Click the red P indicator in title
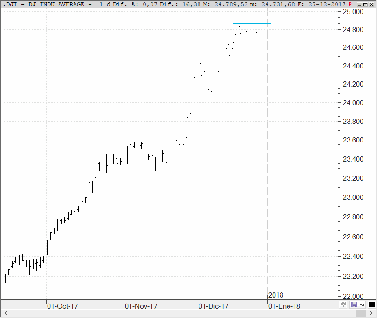 [350, 4]
